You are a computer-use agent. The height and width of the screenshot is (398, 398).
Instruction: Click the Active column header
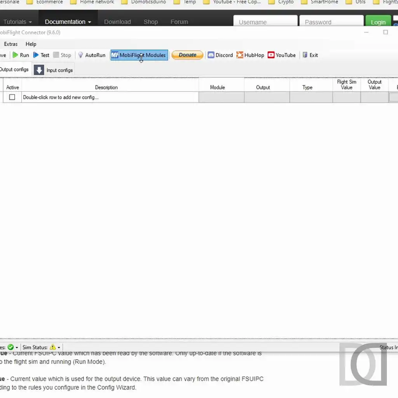point(12,87)
